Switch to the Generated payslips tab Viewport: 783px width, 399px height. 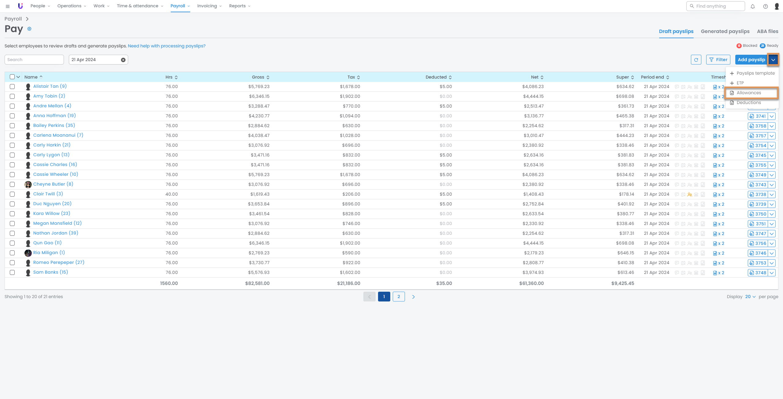pos(725,31)
